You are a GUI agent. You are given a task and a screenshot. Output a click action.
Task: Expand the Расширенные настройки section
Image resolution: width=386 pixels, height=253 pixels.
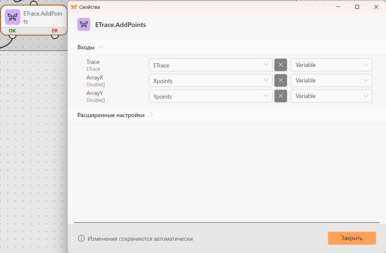click(151, 115)
